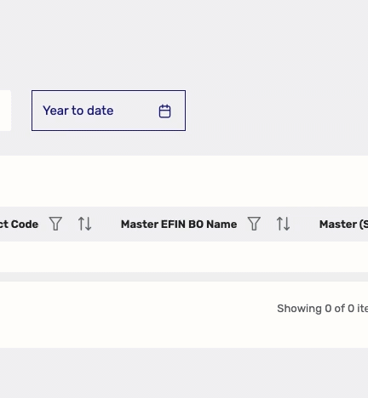Viewport: 368px width, 398px height.
Task: Click gray page background below the footer panel
Action: pyautogui.click(x=184, y=372)
